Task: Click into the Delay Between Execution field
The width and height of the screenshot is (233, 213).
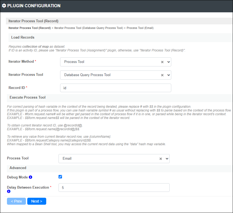Action: pos(114,188)
